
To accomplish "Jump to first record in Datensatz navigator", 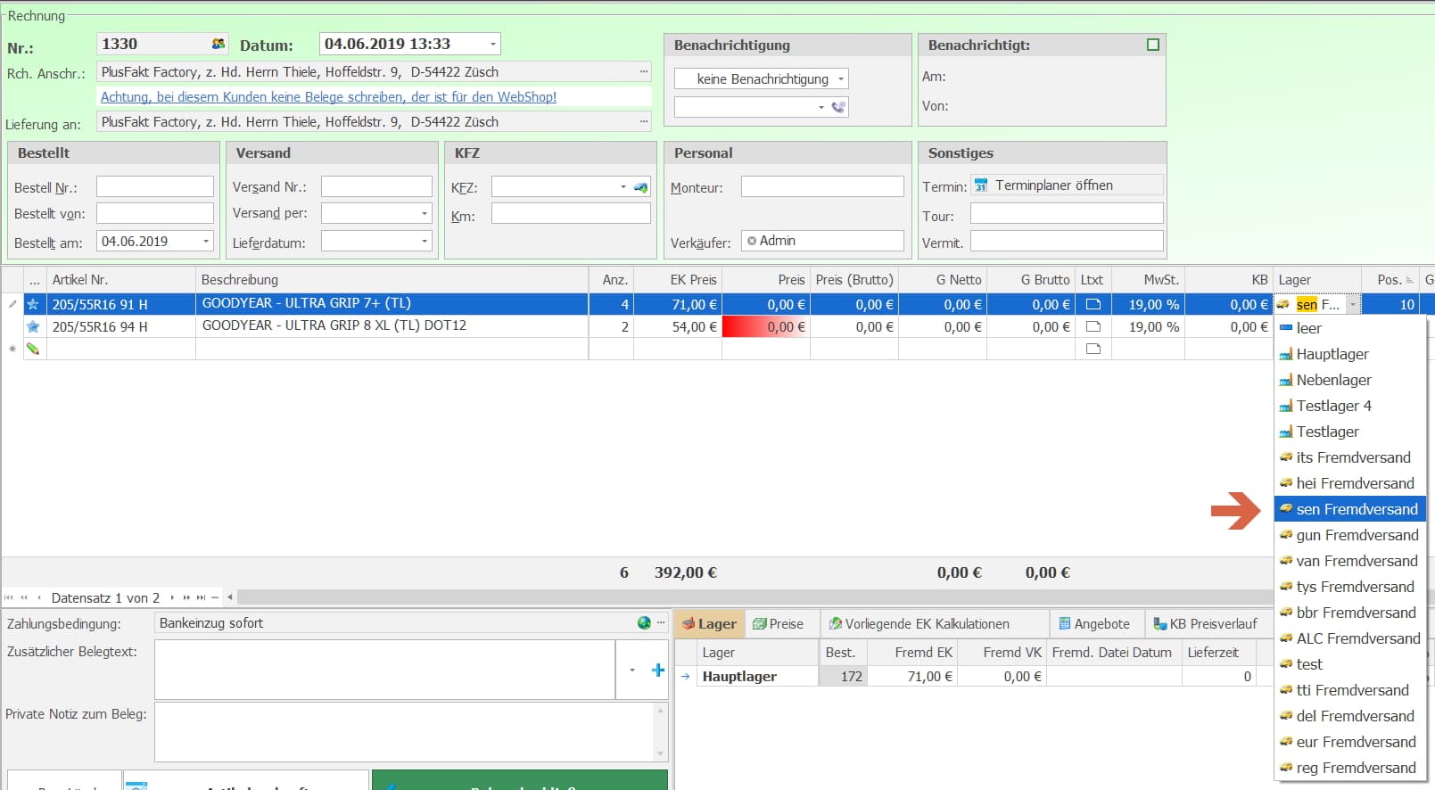I will click(9, 597).
